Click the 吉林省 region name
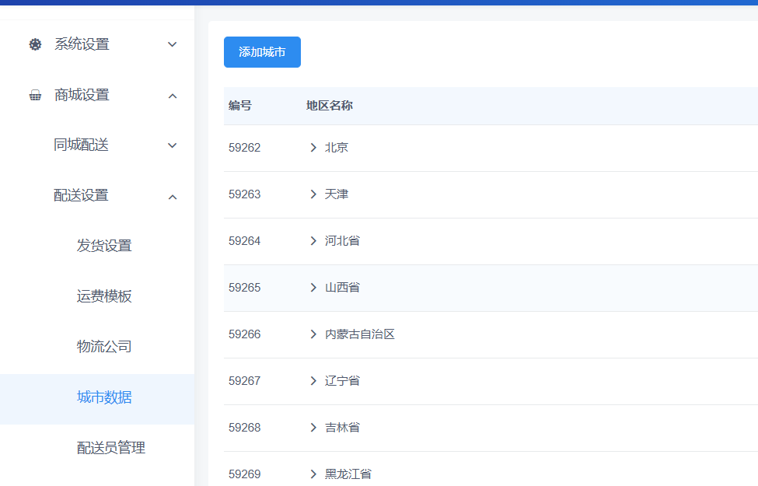 (342, 428)
